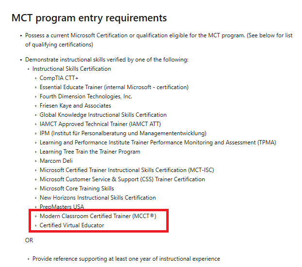Select the PrepMasters USA entry
The width and height of the screenshot is (302, 267).
62,207
